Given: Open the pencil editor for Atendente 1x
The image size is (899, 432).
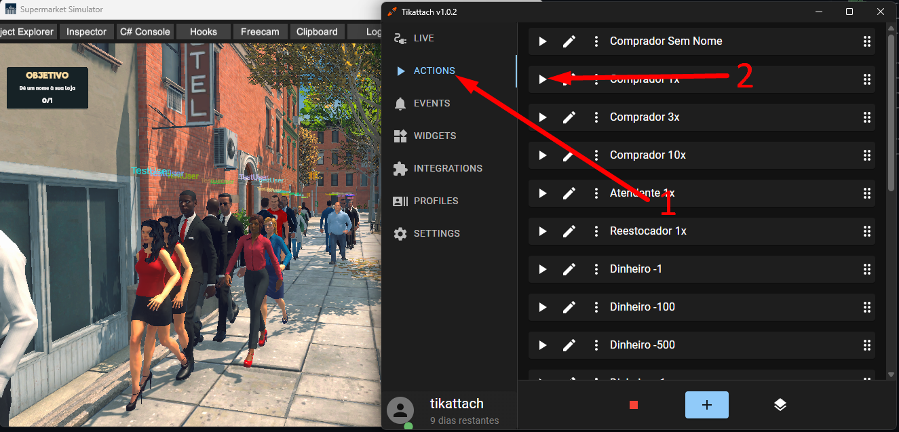Looking at the screenshot, I should 569,193.
